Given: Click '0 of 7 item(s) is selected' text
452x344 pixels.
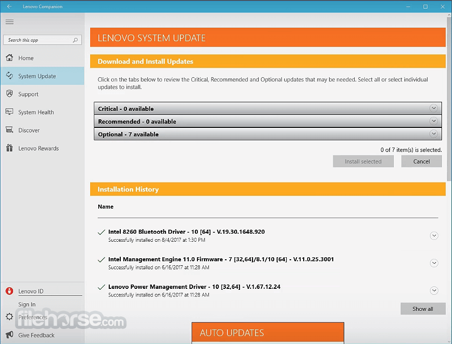Looking at the screenshot, I should click(411, 150).
